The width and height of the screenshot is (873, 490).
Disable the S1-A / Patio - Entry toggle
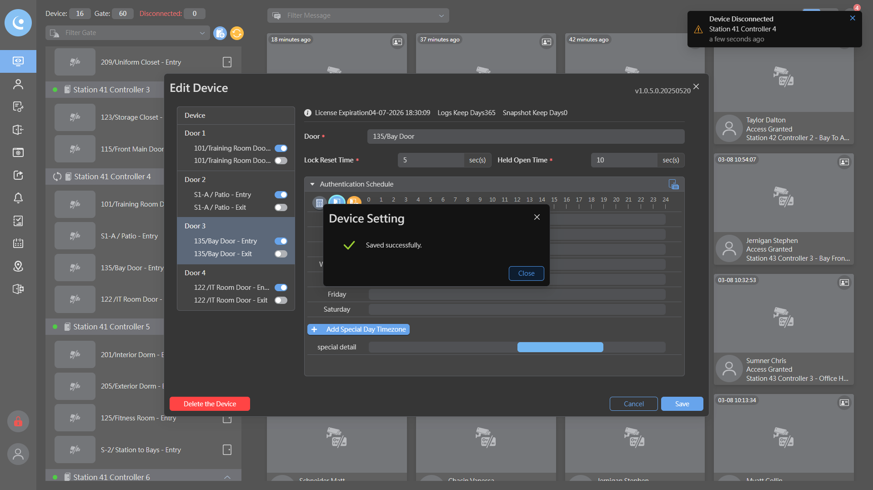pyautogui.click(x=281, y=195)
